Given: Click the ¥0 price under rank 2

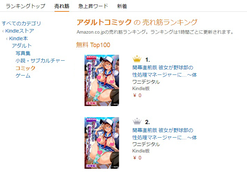Looking at the screenshot, I should point(137,158).
